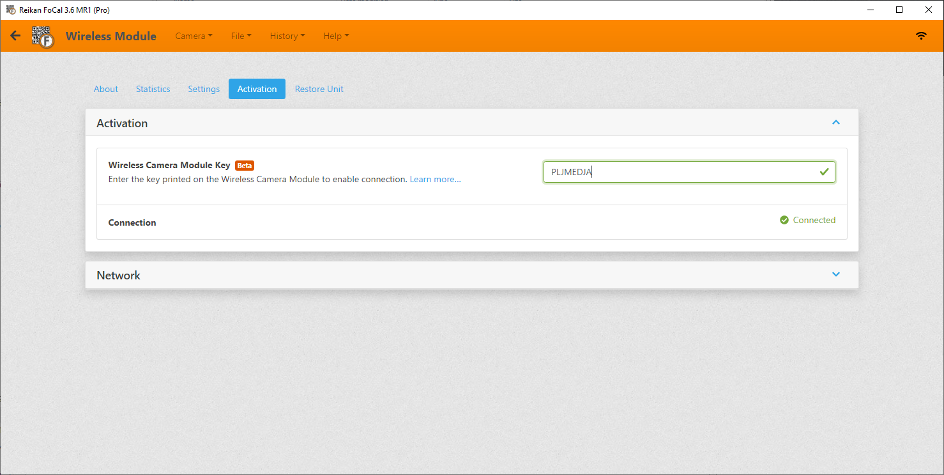Open the Camera dropdown menu
Viewport: 944px width, 475px height.
point(194,36)
